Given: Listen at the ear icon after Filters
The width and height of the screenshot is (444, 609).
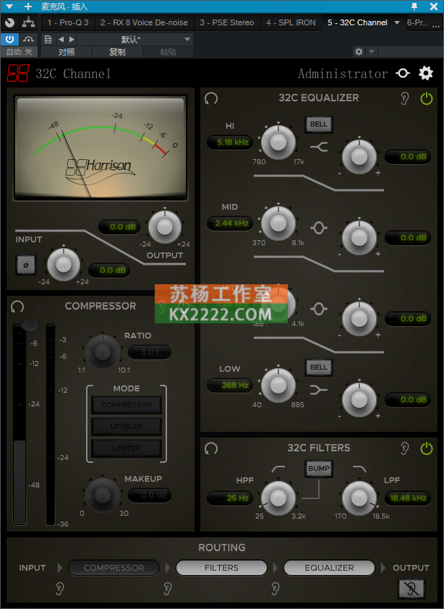Looking at the screenshot, I should (x=275, y=589).
